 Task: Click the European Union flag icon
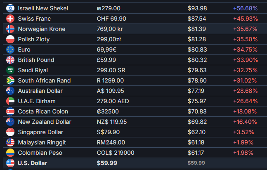click(10, 50)
